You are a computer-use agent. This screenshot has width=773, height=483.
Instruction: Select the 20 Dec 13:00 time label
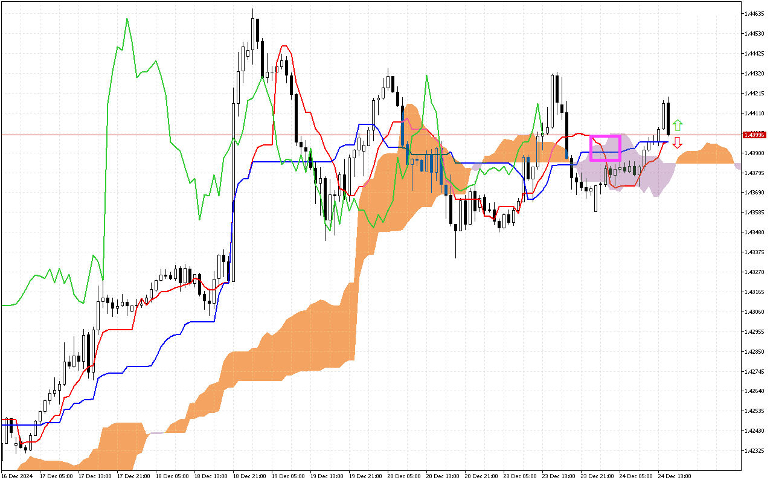point(443,476)
